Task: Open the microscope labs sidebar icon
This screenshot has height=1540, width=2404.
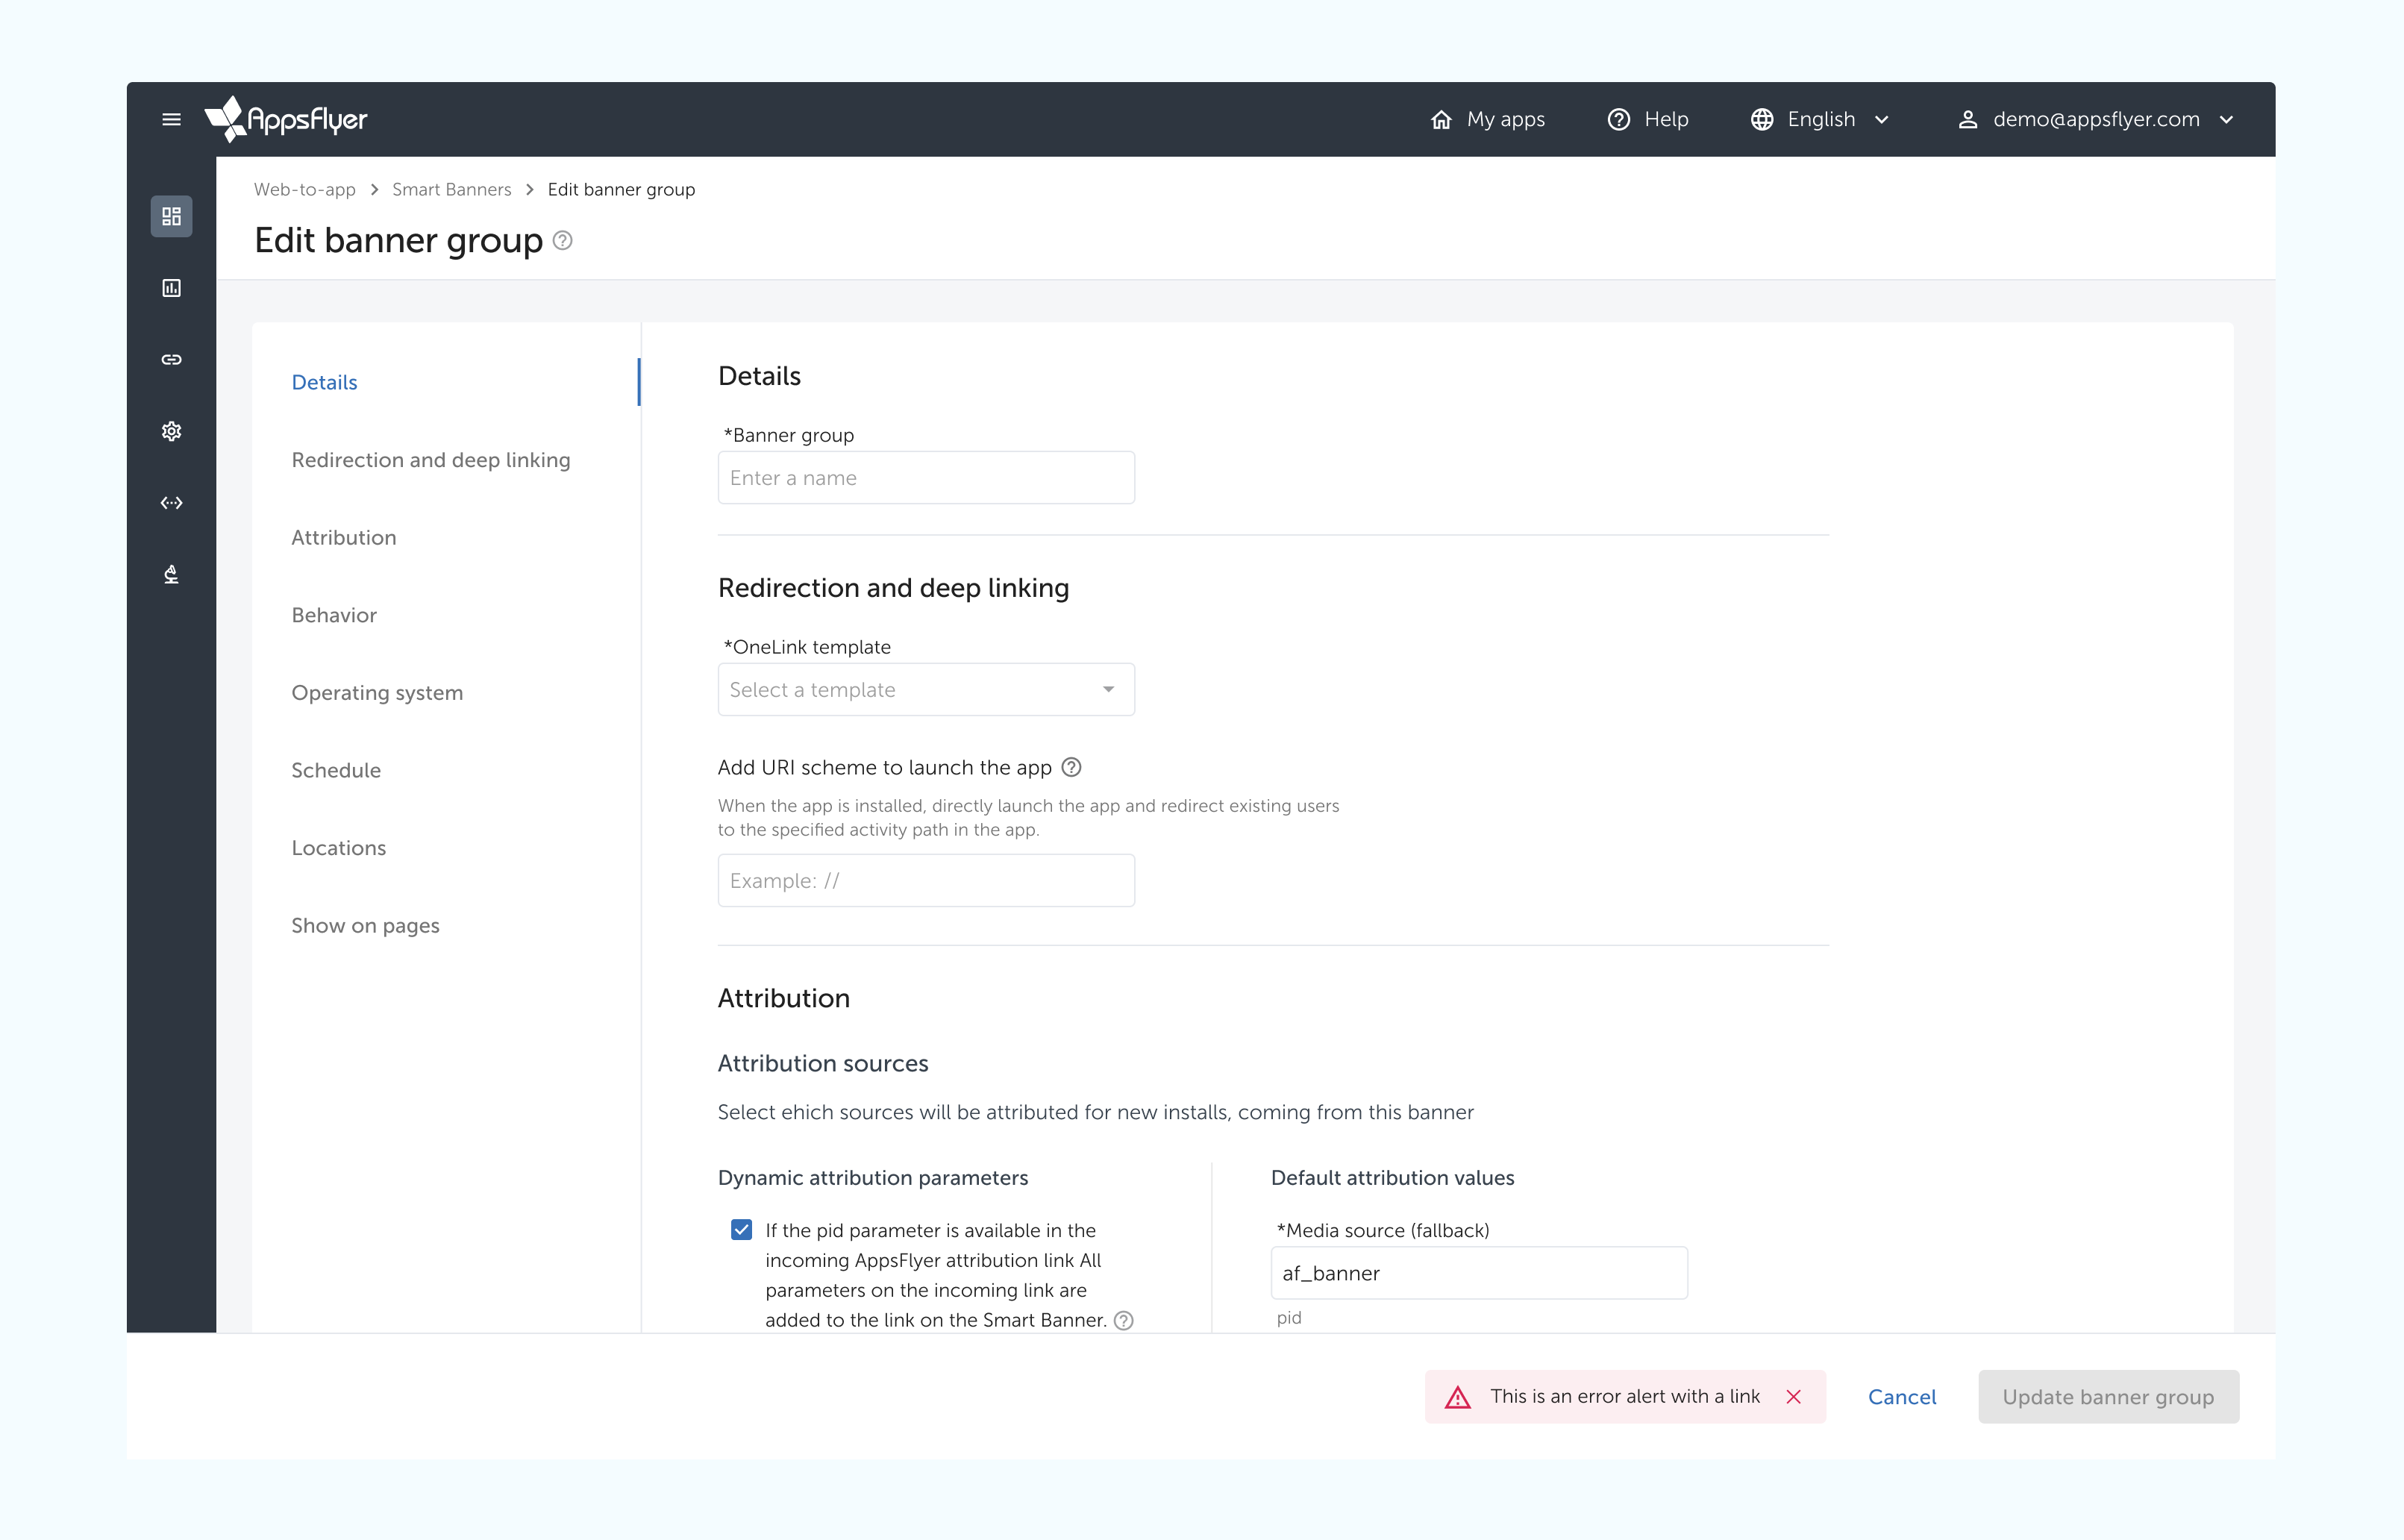Action: (171, 574)
